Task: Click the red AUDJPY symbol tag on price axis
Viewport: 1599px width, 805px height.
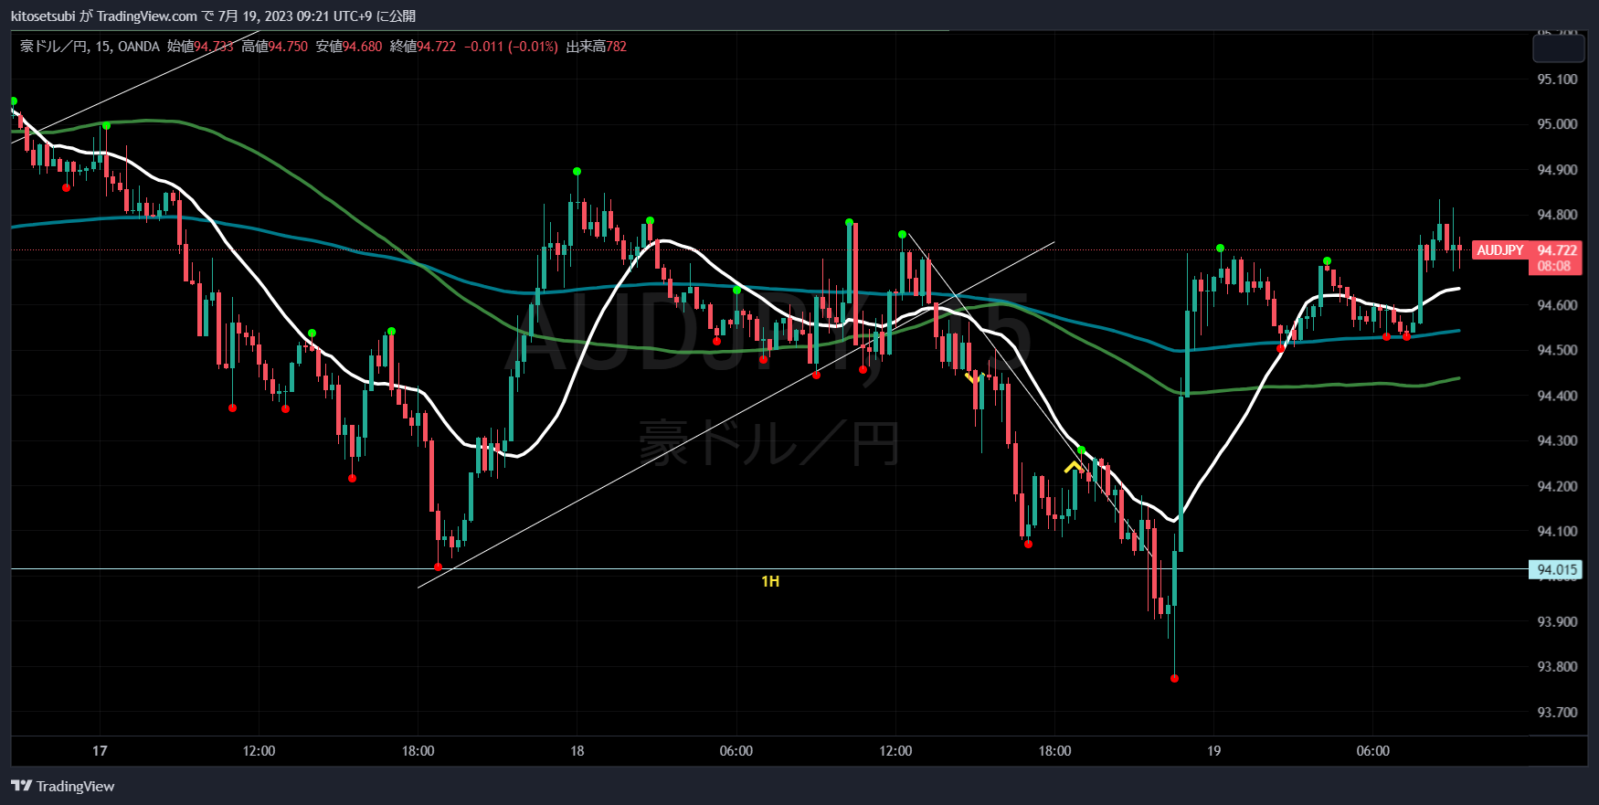Action: pyautogui.click(x=1499, y=250)
